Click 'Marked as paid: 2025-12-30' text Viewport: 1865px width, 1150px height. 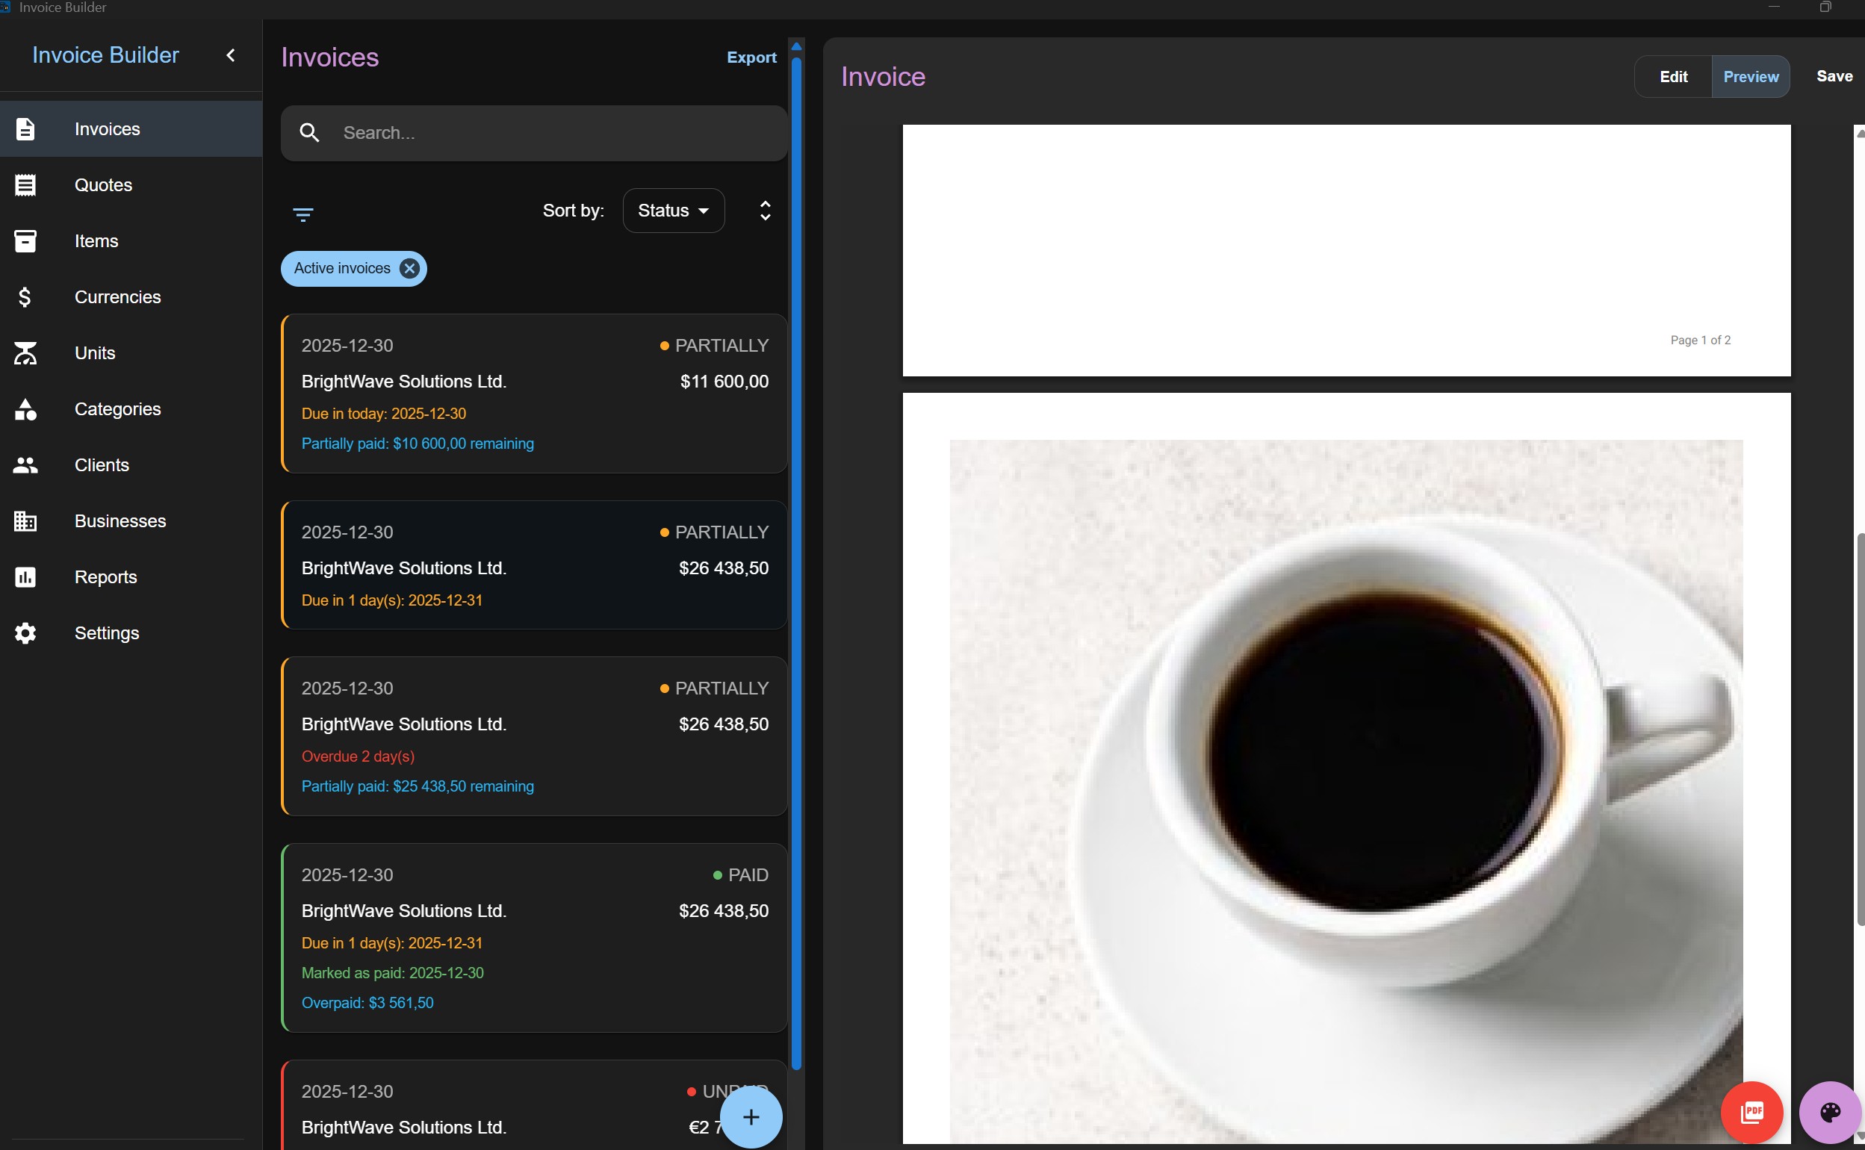coord(392,973)
